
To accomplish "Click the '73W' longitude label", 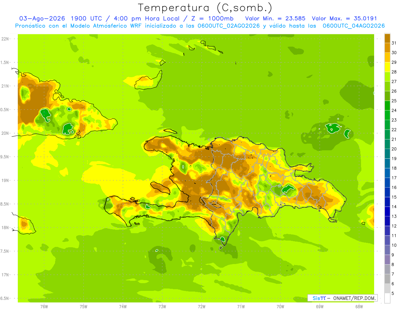I will 162,307.
